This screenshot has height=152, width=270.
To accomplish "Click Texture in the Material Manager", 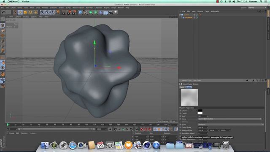I will pos(32,133).
